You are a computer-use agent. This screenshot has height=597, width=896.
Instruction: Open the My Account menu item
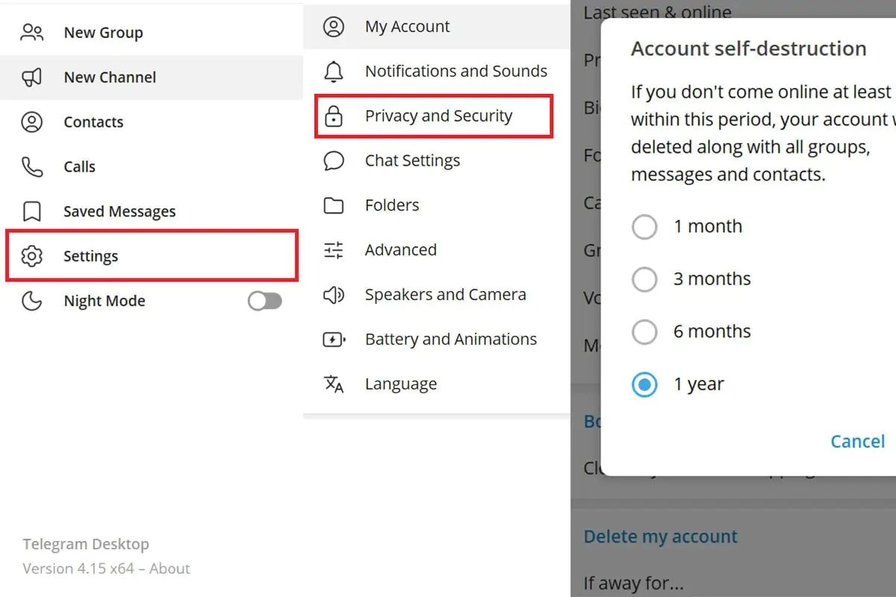click(437, 27)
